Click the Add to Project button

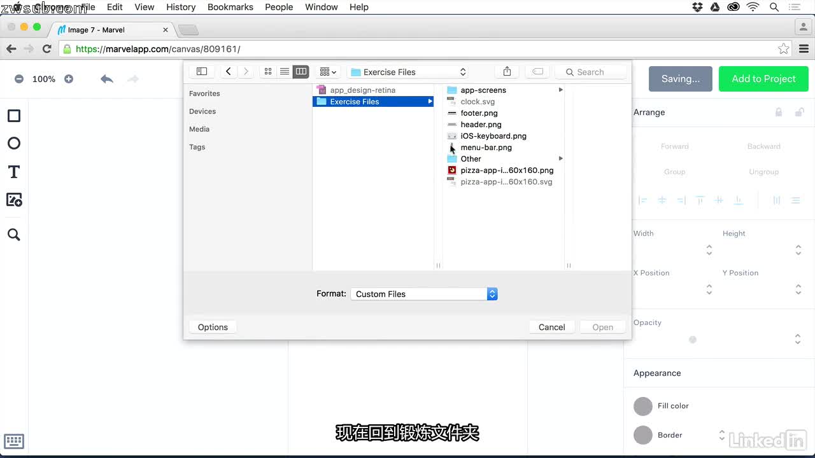pos(763,79)
